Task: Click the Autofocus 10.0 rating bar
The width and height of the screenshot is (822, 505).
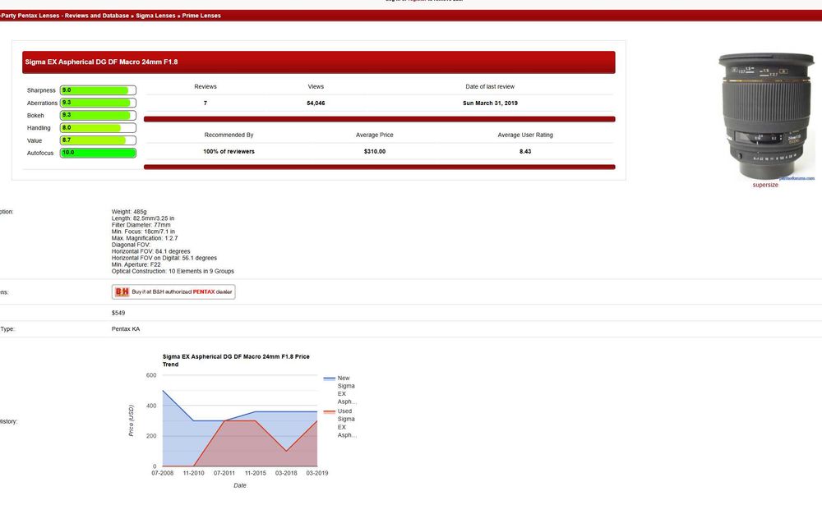Action: [98, 153]
